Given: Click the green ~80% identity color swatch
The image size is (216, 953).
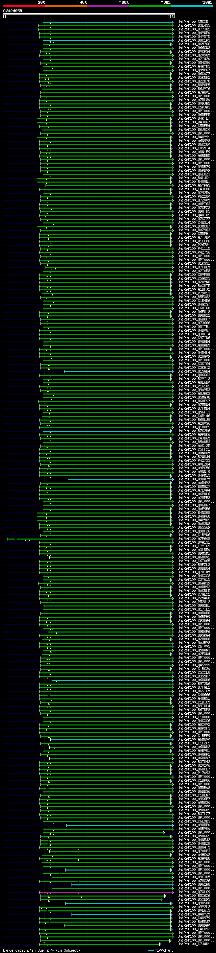Looking at the screenshot, I should (150, 6).
